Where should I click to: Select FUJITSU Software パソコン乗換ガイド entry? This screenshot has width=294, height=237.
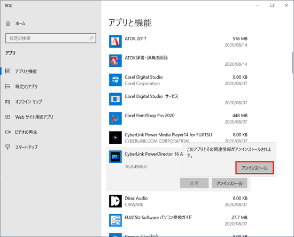point(158,218)
